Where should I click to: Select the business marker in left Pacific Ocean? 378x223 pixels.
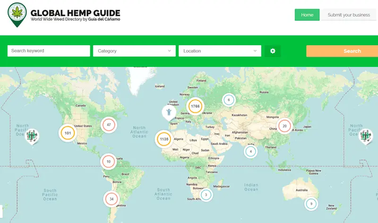(x=32, y=136)
